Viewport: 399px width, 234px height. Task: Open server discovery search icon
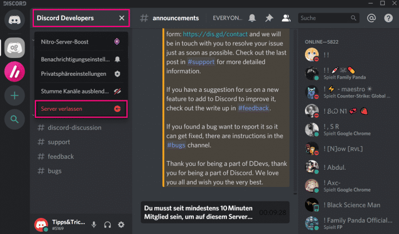[15, 119]
